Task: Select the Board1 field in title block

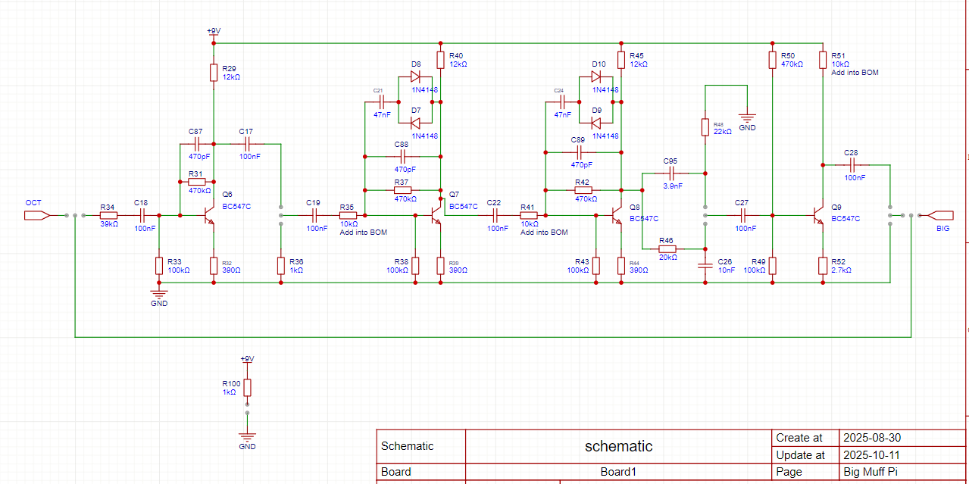Action: pyautogui.click(x=618, y=472)
